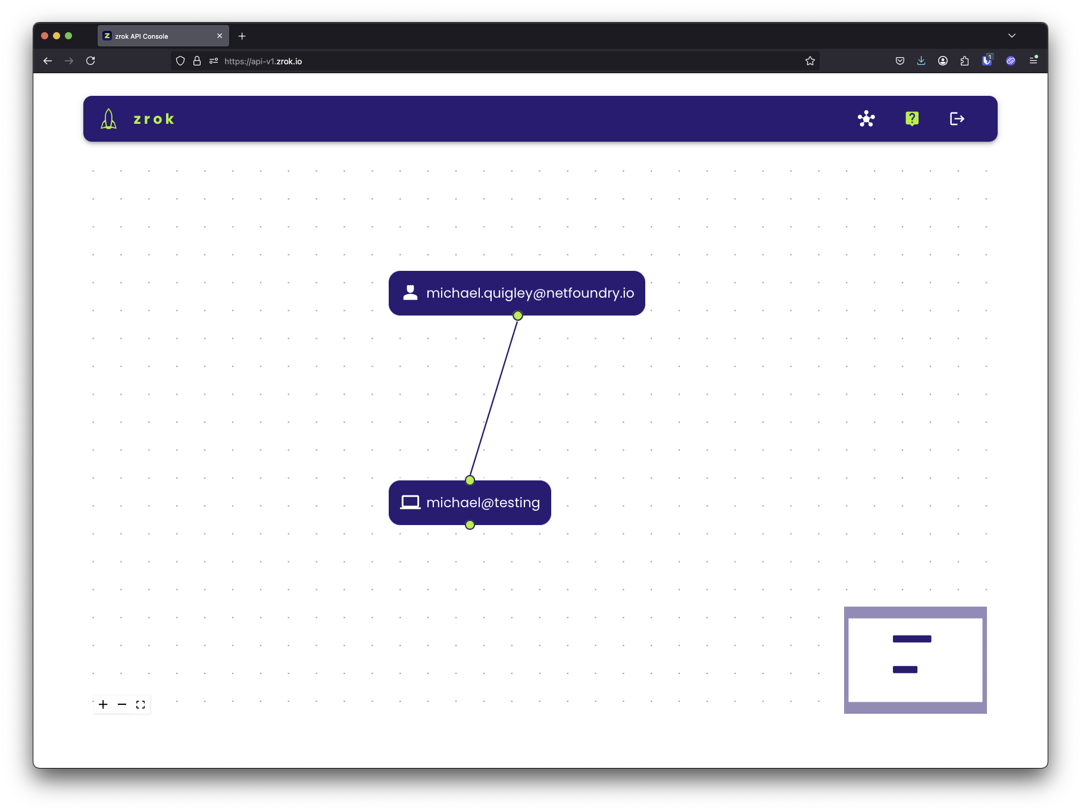This screenshot has height=812, width=1081.
Task: Open Firefox downloads panel
Action: coord(921,61)
